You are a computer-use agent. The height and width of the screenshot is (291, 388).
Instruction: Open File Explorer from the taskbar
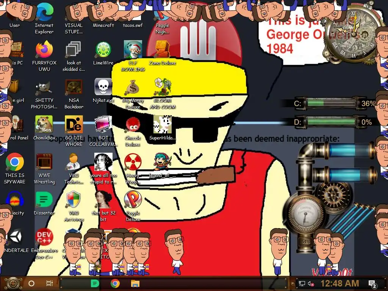(135, 283)
